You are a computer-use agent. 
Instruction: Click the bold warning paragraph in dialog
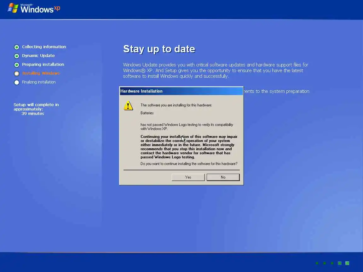(189, 147)
